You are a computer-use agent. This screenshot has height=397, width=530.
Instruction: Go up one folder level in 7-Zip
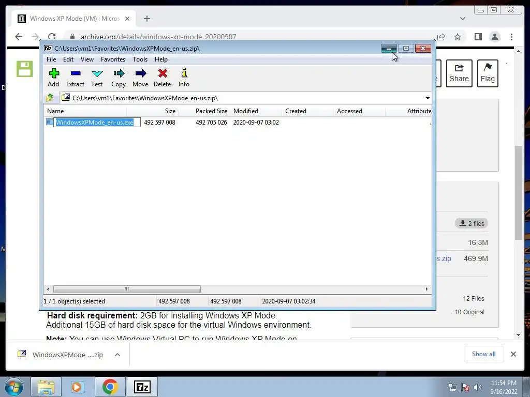50,98
